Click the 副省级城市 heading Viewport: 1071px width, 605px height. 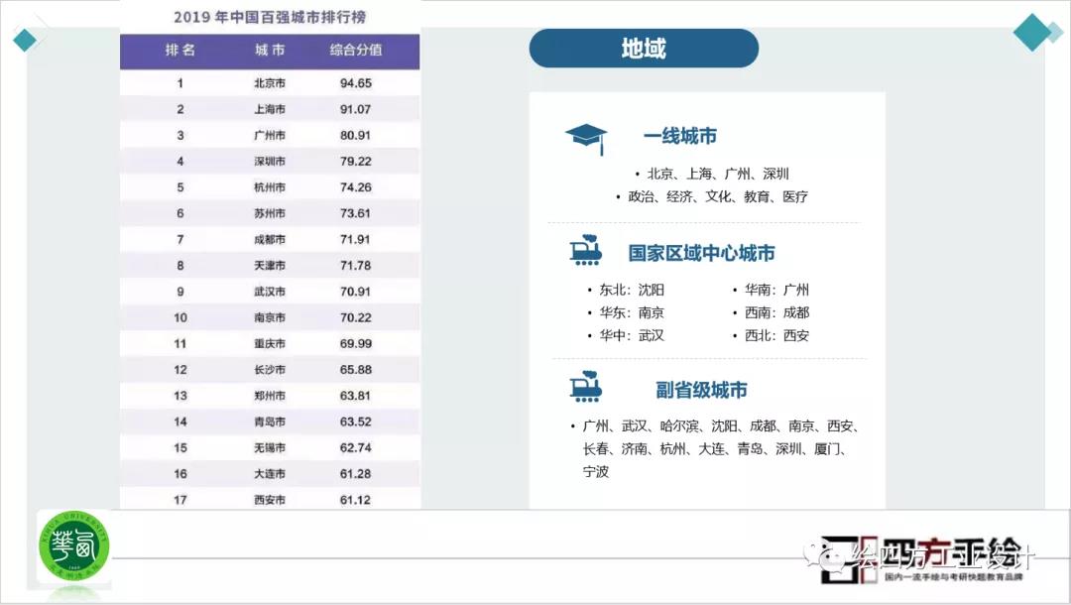(701, 390)
